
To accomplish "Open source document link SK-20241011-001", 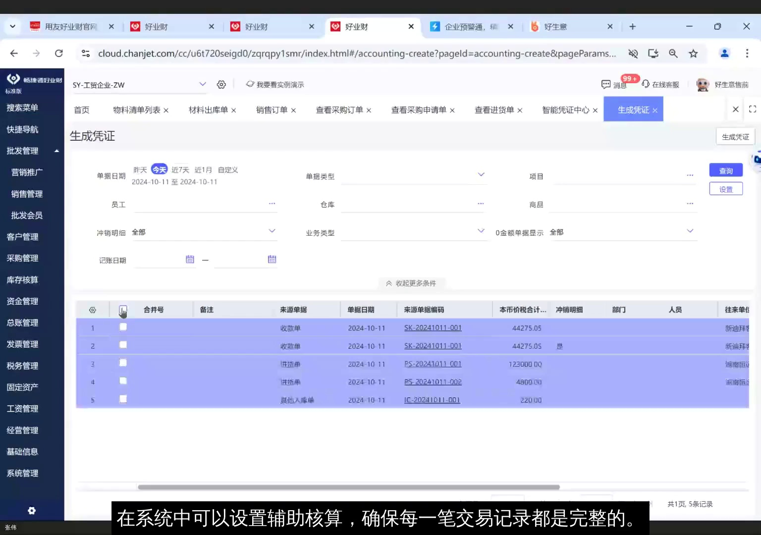I will 433,327.
